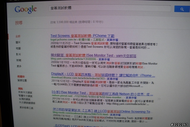This screenshot has height=127, width=190.
Task: Open 頁庫存檔 for blog.roodo.com result
Action: pyautogui.click(x=115, y=115)
